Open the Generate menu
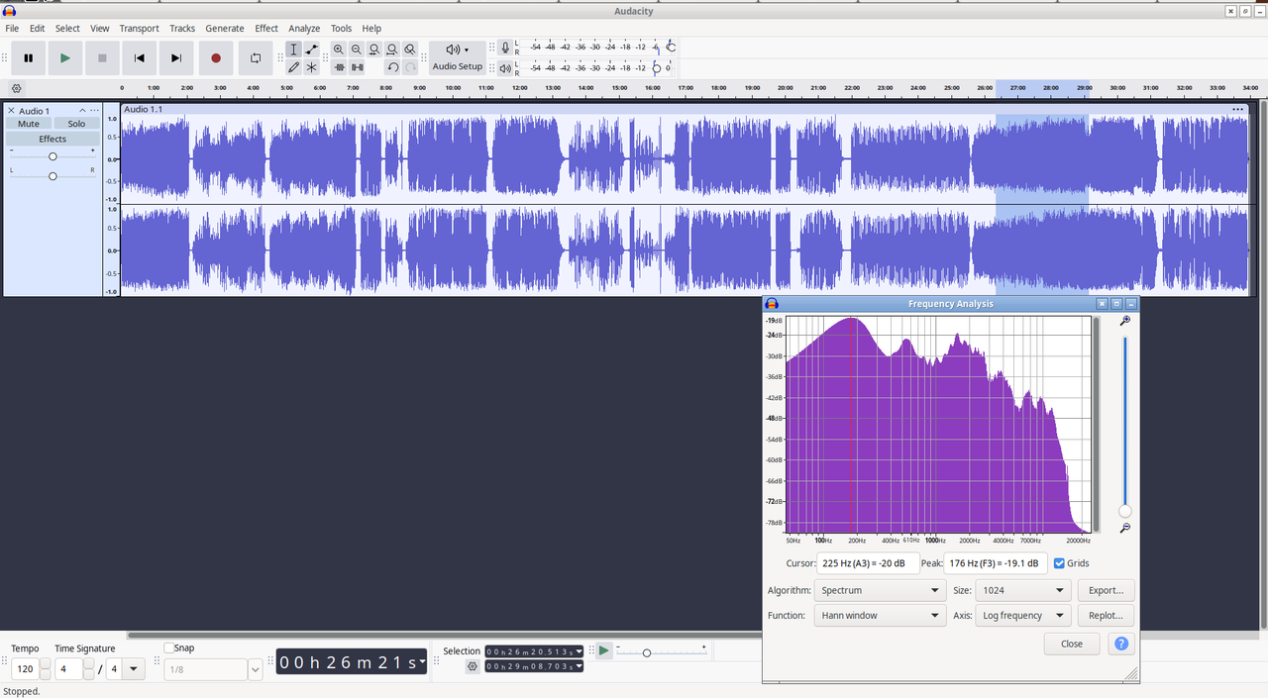 click(225, 29)
